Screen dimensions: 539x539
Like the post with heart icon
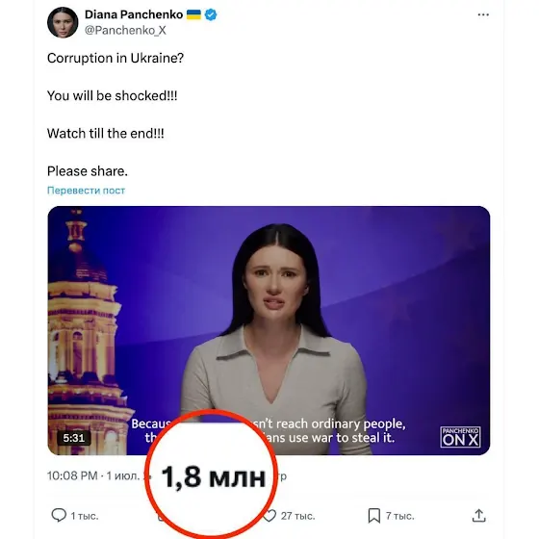click(x=270, y=516)
